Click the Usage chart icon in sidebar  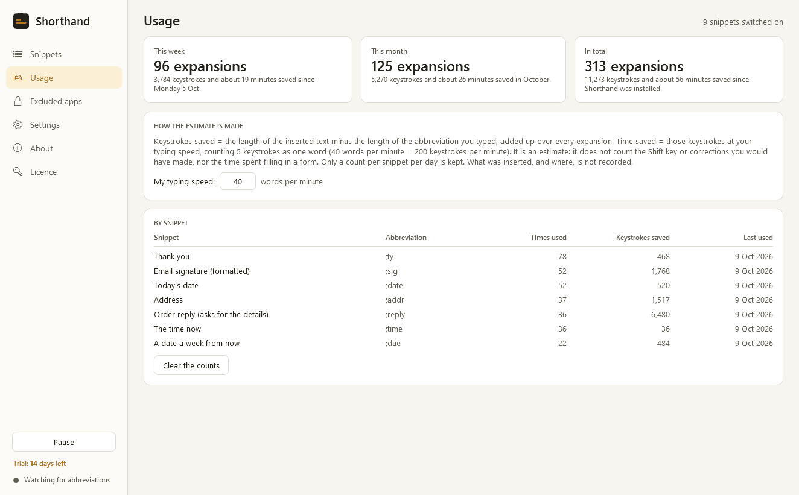point(18,78)
